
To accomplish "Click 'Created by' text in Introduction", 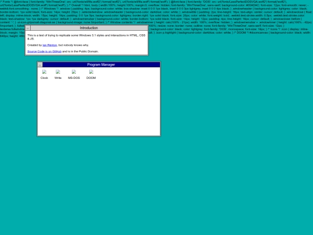I will [35, 45].
